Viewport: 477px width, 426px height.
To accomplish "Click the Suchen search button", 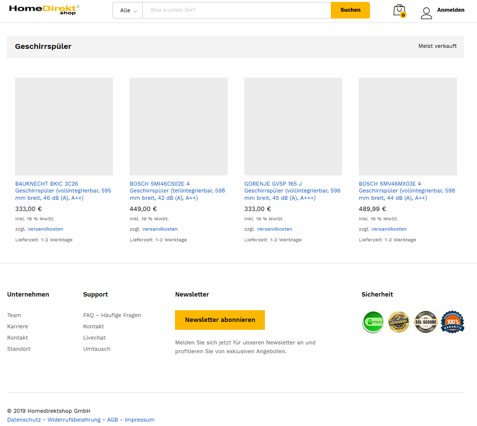I will pyautogui.click(x=350, y=10).
